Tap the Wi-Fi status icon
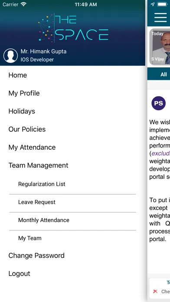 tap(23, 4)
